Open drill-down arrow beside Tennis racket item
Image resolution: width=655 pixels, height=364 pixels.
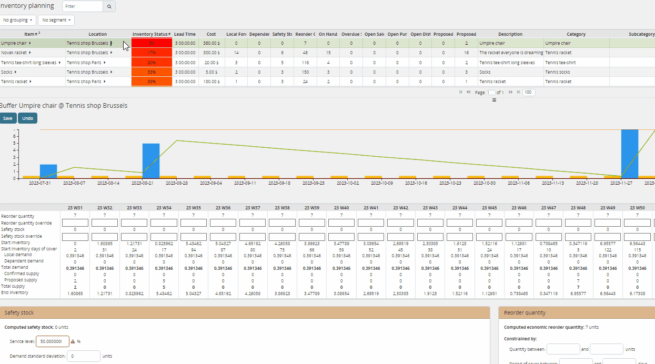(31, 82)
